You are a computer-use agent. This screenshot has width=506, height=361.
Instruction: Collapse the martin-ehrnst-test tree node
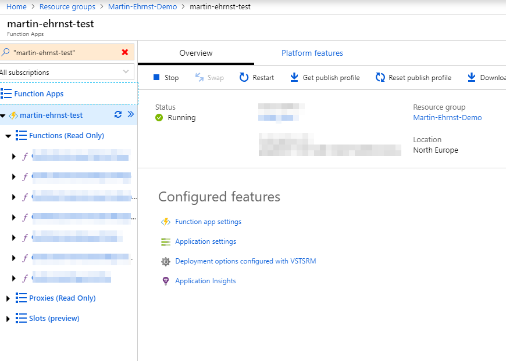coord(3,115)
